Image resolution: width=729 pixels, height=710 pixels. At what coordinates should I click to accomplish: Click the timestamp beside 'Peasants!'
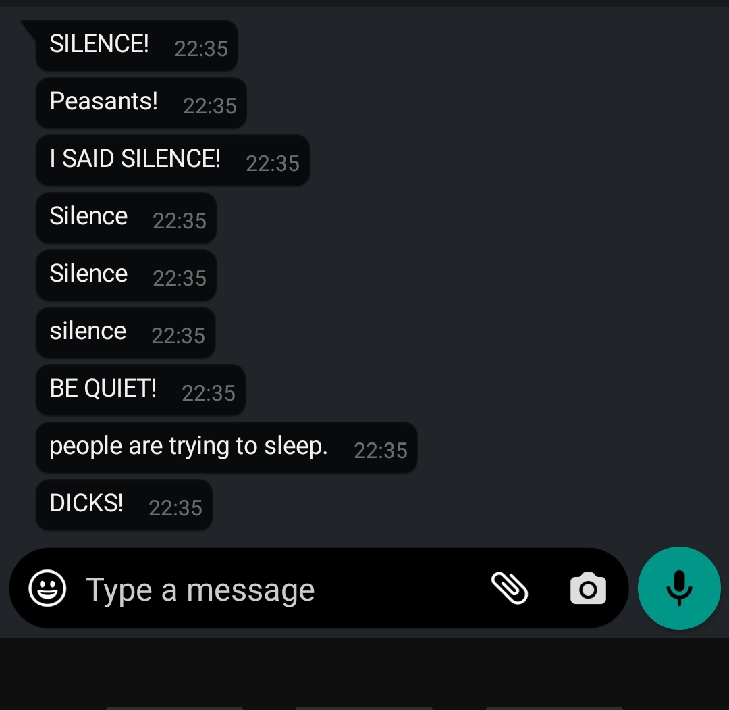(210, 106)
